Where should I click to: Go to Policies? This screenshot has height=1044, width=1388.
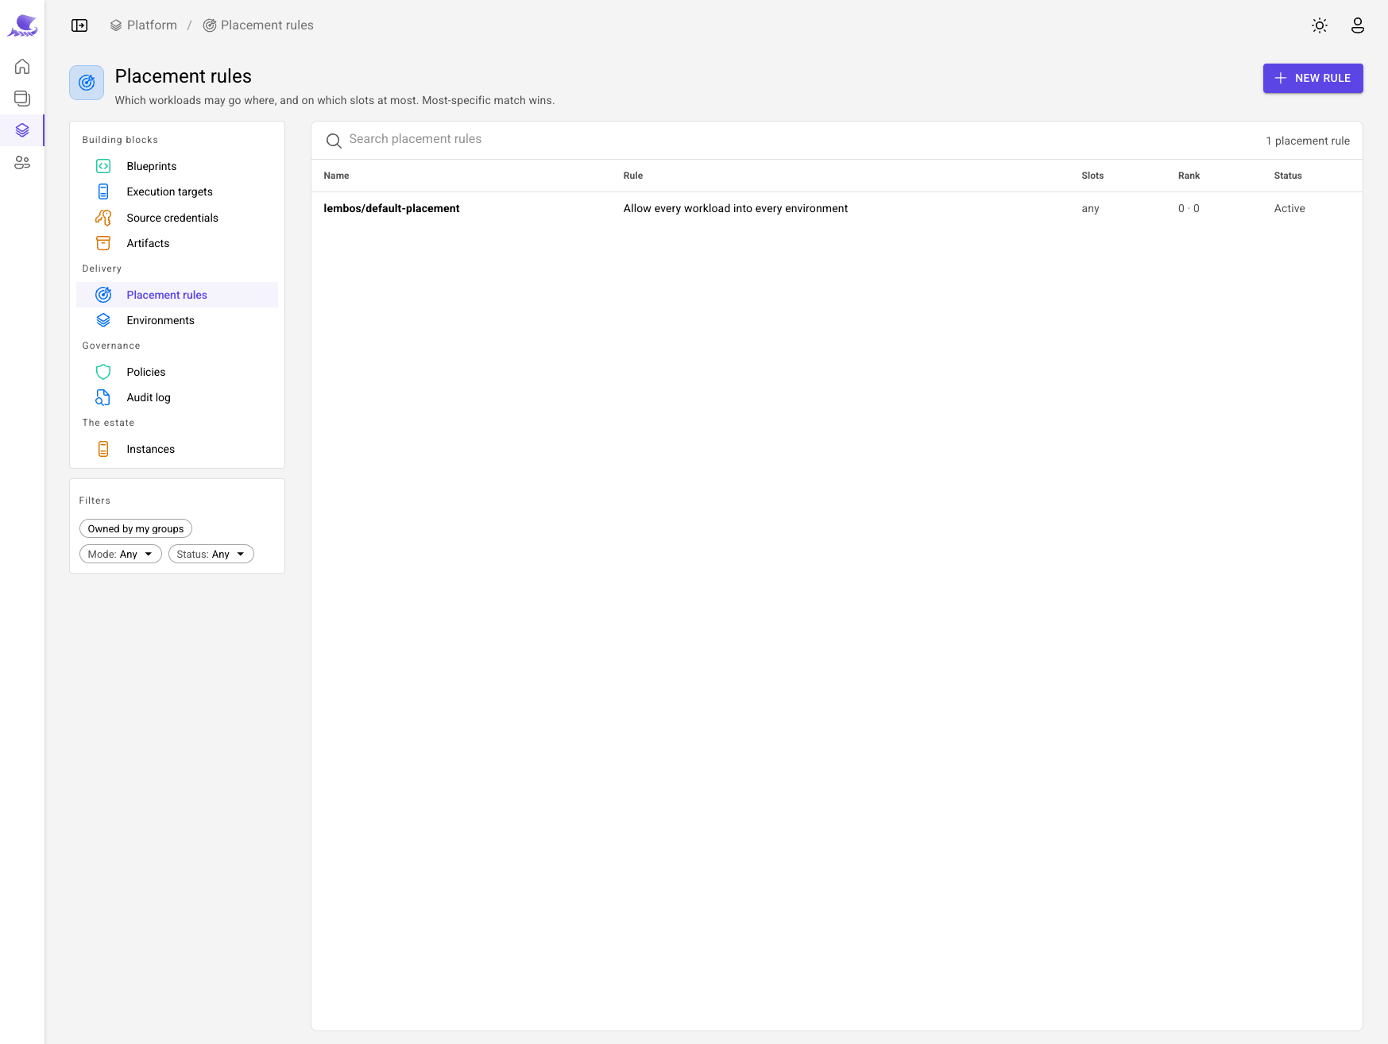pyautogui.click(x=177, y=372)
